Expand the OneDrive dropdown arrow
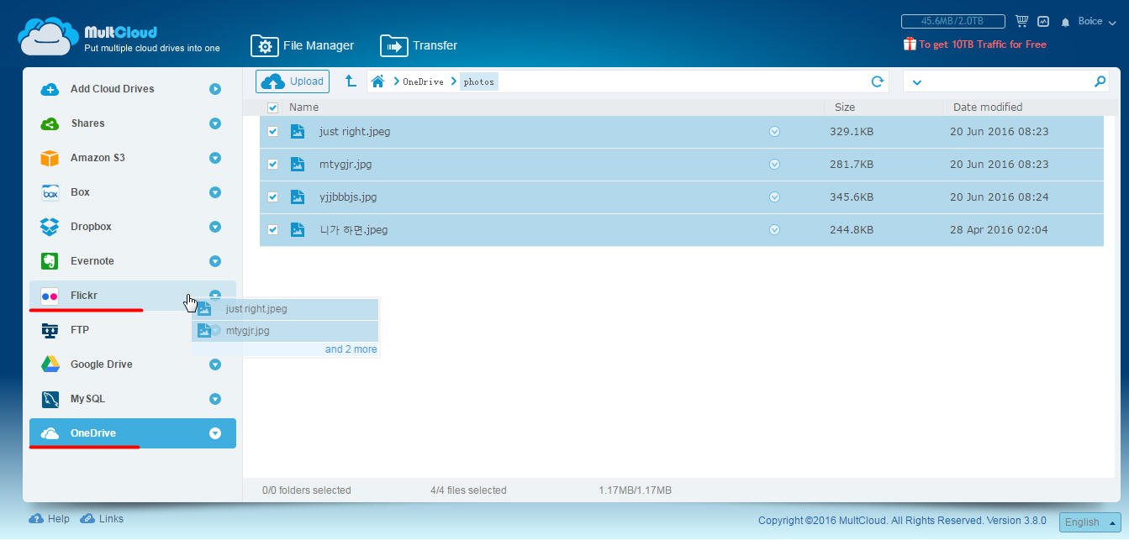Screen dimensions: 1129x540 click(x=215, y=433)
